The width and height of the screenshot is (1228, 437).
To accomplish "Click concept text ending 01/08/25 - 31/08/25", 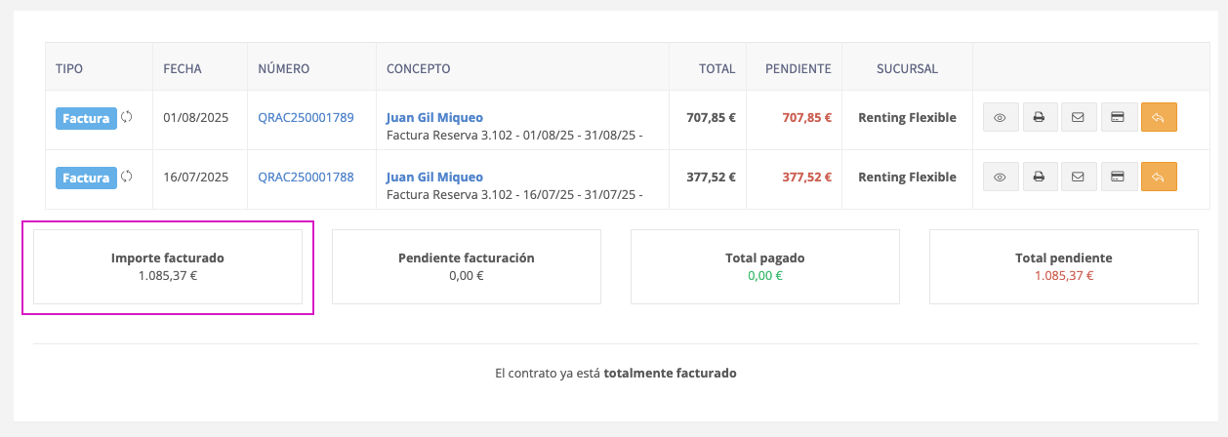I will (x=514, y=135).
